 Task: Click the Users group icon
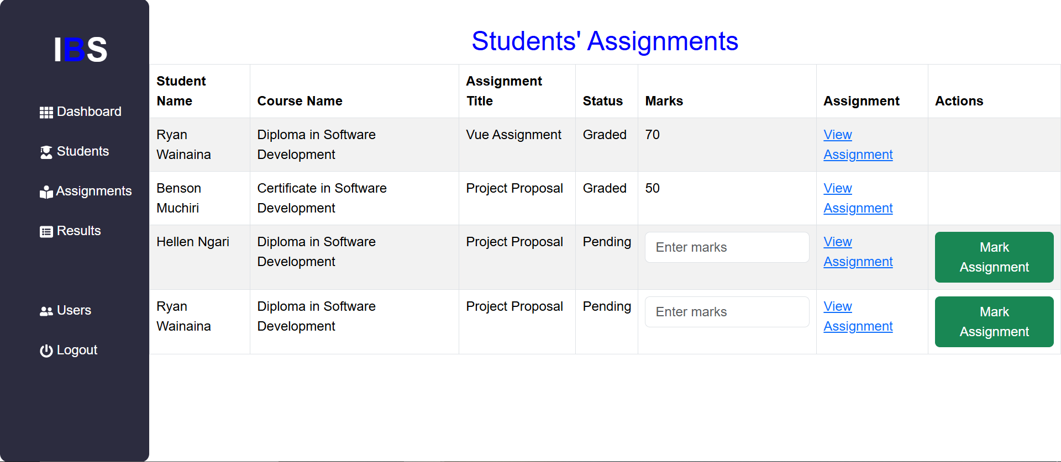46,311
